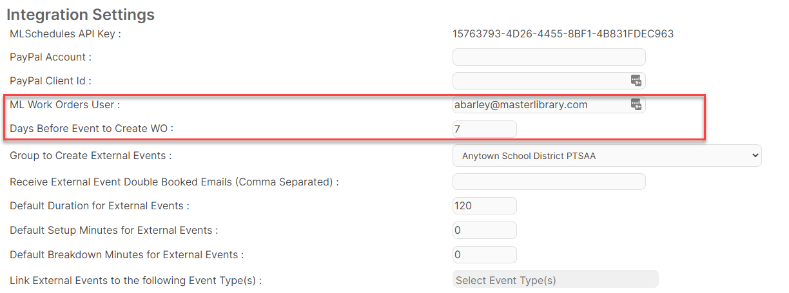Open the Anytown School District PTSAA dropdown
Viewport: 789px width, 293px height.
click(x=607, y=155)
